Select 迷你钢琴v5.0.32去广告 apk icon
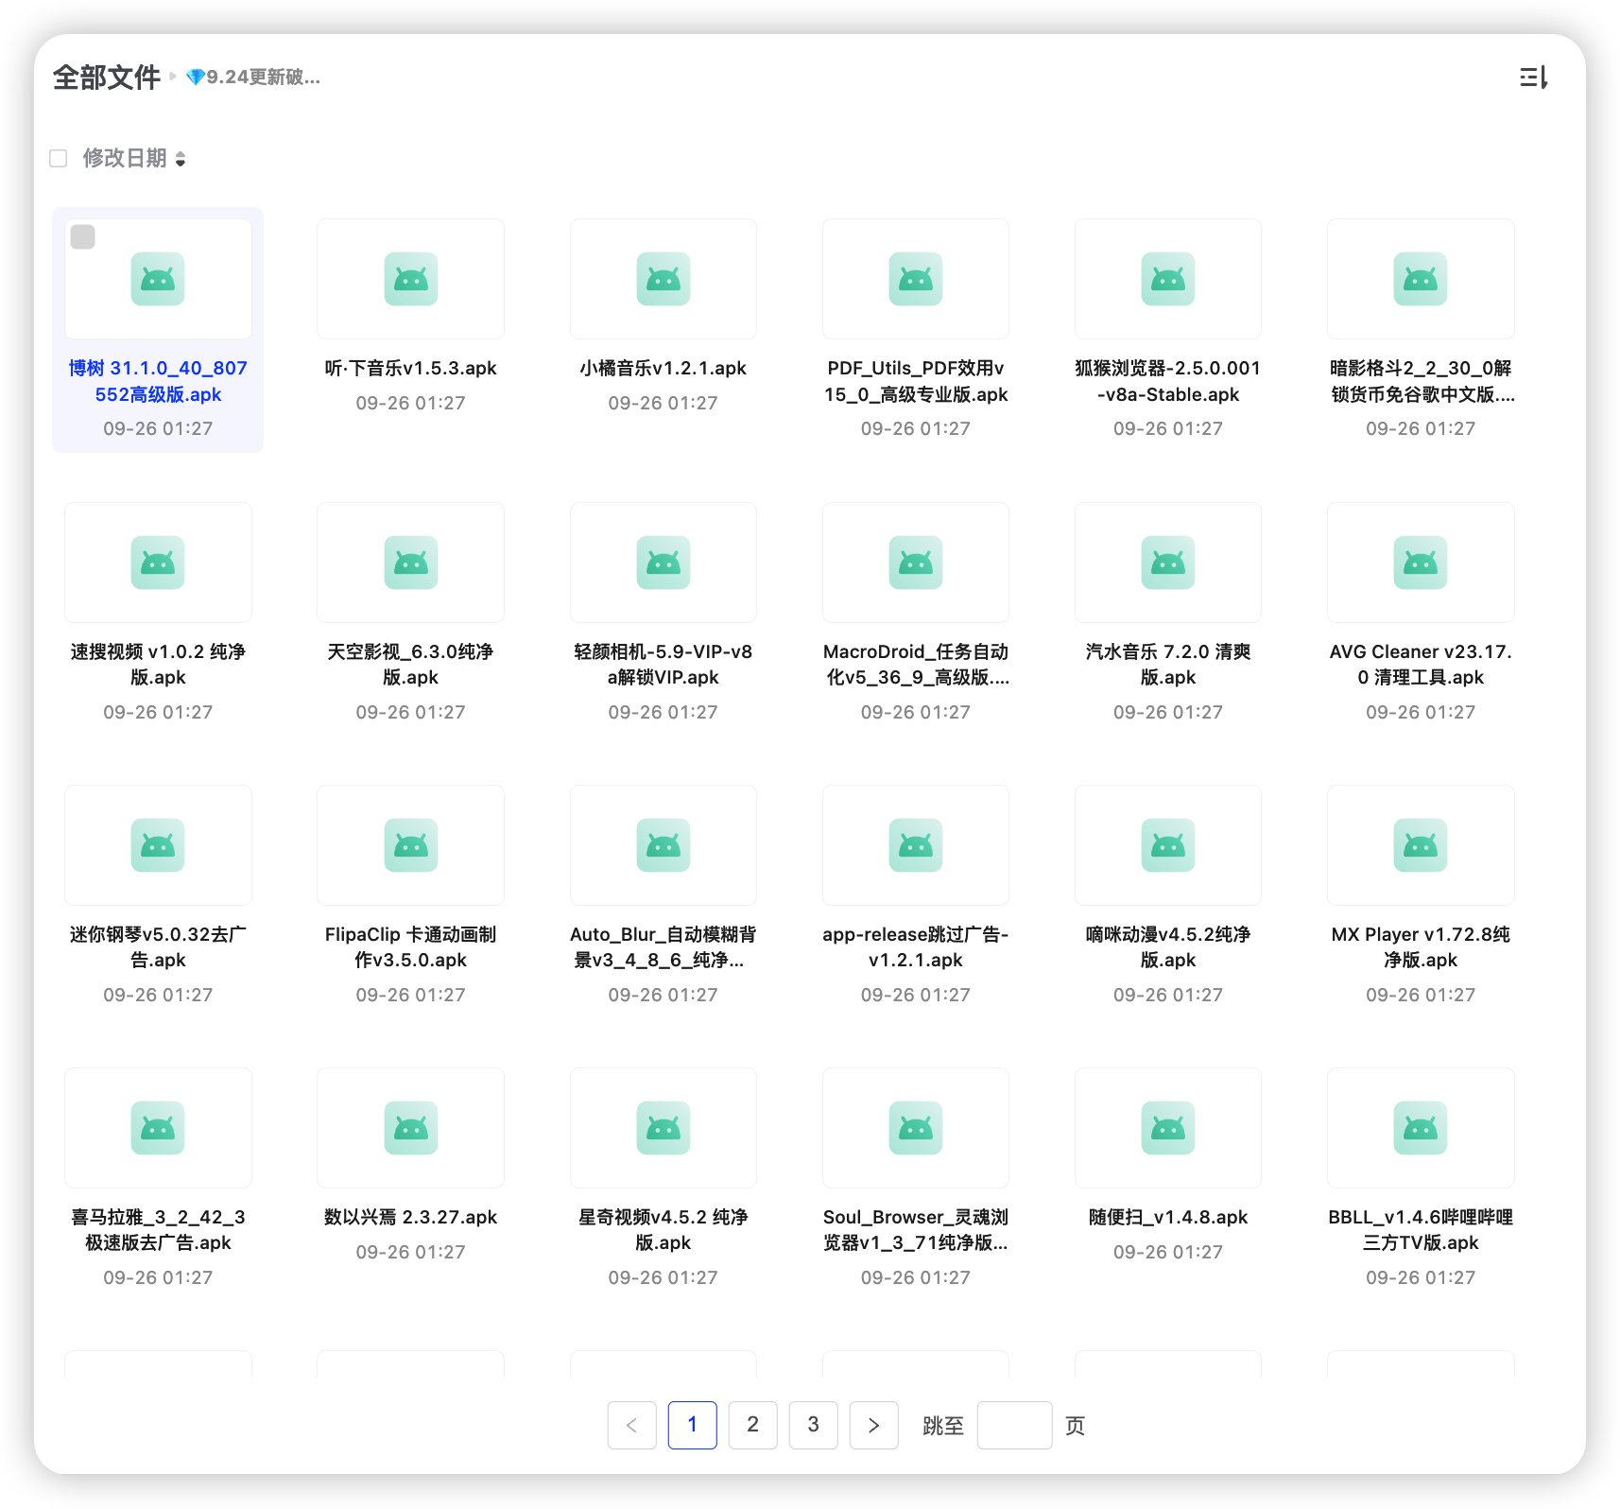The height and width of the screenshot is (1509, 1620). (x=158, y=845)
